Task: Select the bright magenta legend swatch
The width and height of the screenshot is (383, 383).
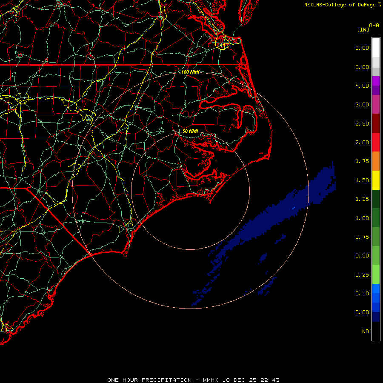Action: (x=376, y=81)
